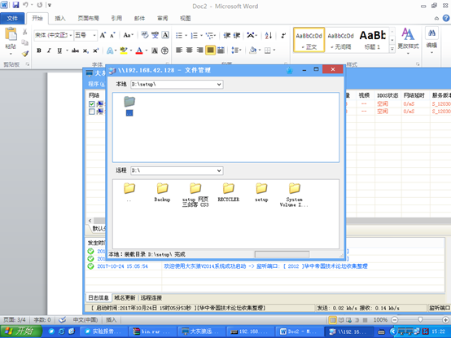Click the red font color A swatch
Viewport: 451px width, 338px height.
pyautogui.click(x=139, y=50)
